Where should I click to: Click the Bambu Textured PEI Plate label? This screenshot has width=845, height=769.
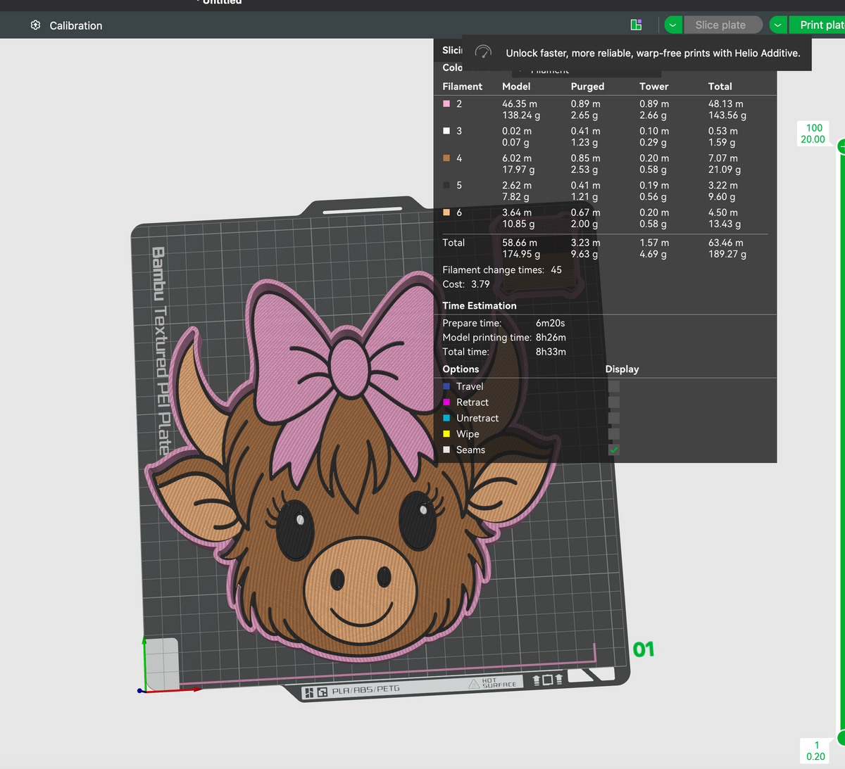click(x=161, y=350)
